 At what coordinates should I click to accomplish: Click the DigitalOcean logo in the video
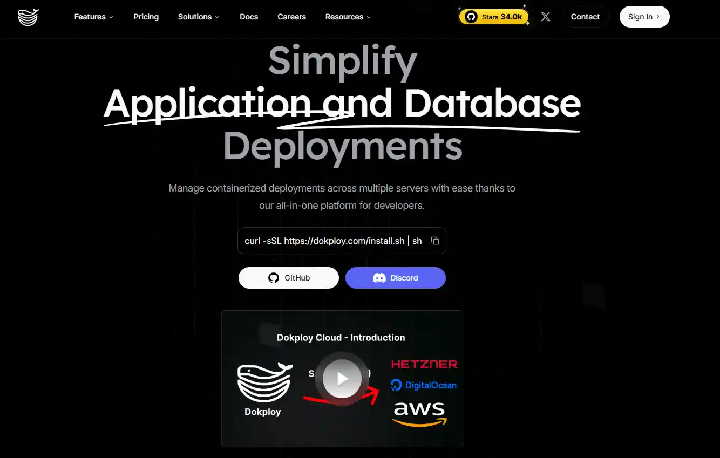coord(424,385)
